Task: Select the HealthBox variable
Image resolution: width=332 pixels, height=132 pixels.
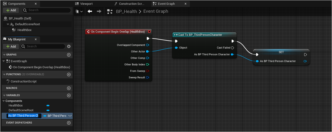Action: pos(16,105)
